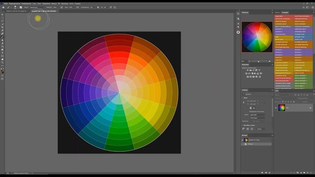This screenshot has width=315, height=177.
Task: Click the Home icon in options bar
Action: click(x=3, y=7)
